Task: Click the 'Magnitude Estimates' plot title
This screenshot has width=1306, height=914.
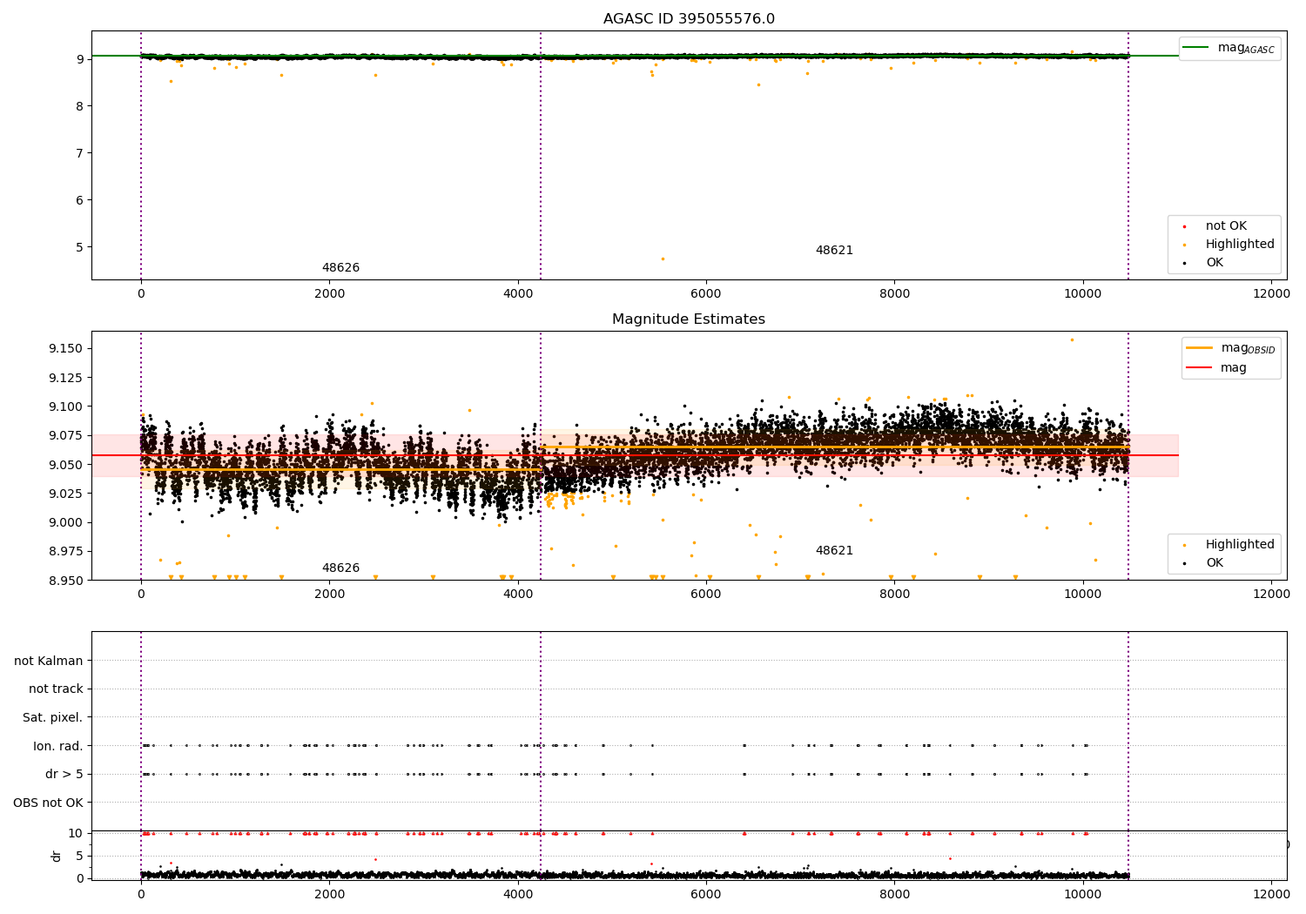Action: 689,319
